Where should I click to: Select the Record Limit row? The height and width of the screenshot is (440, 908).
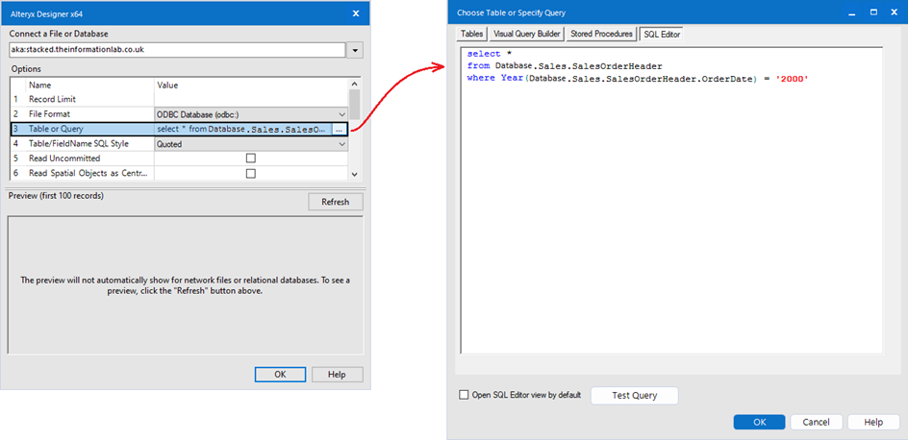point(179,100)
